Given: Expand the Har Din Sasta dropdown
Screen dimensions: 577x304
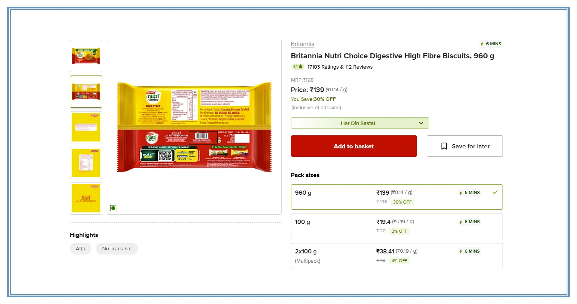Looking at the screenshot, I should click(360, 123).
